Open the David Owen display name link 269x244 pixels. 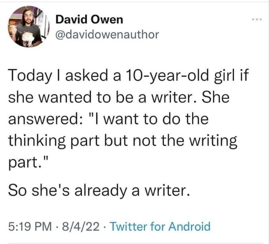tap(90, 19)
